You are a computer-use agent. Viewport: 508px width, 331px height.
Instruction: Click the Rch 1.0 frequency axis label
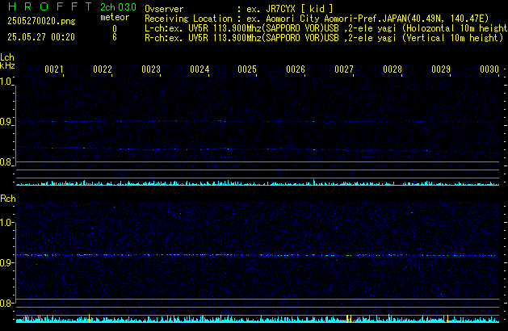(6, 223)
